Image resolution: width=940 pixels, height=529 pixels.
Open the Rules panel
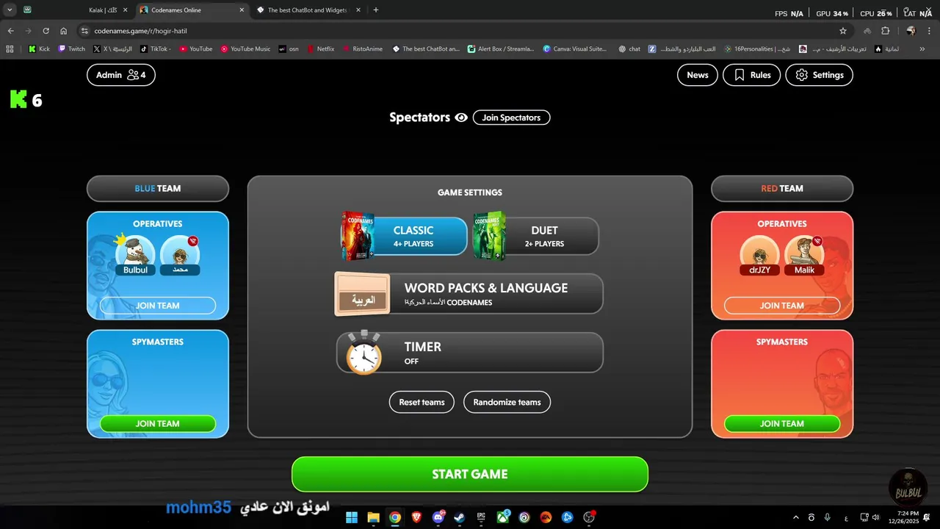pyautogui.click(x=751, y=75)
